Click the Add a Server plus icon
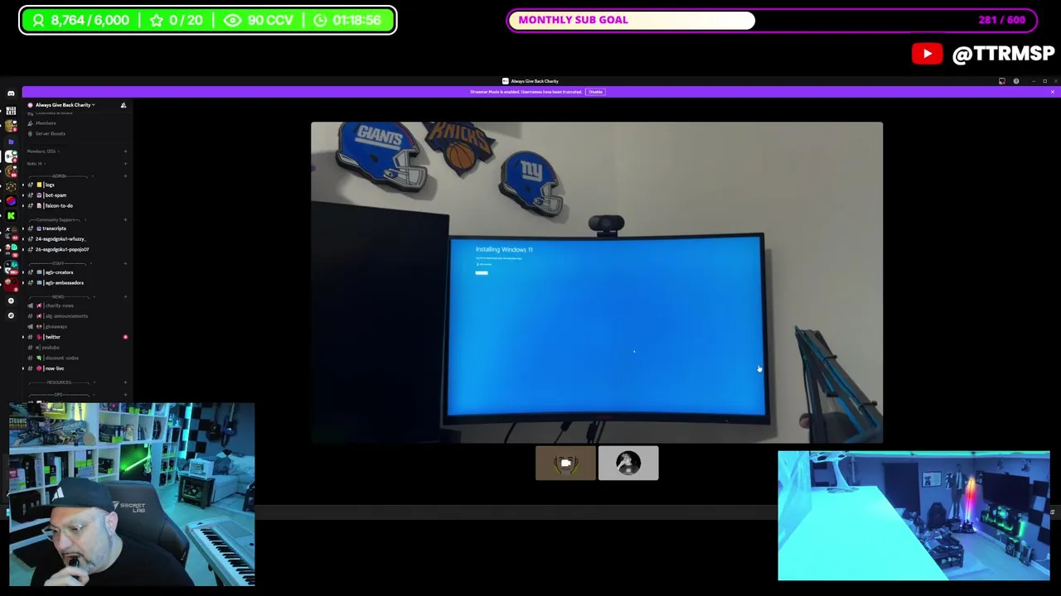The image size is (1061, 596). point(11,300)
